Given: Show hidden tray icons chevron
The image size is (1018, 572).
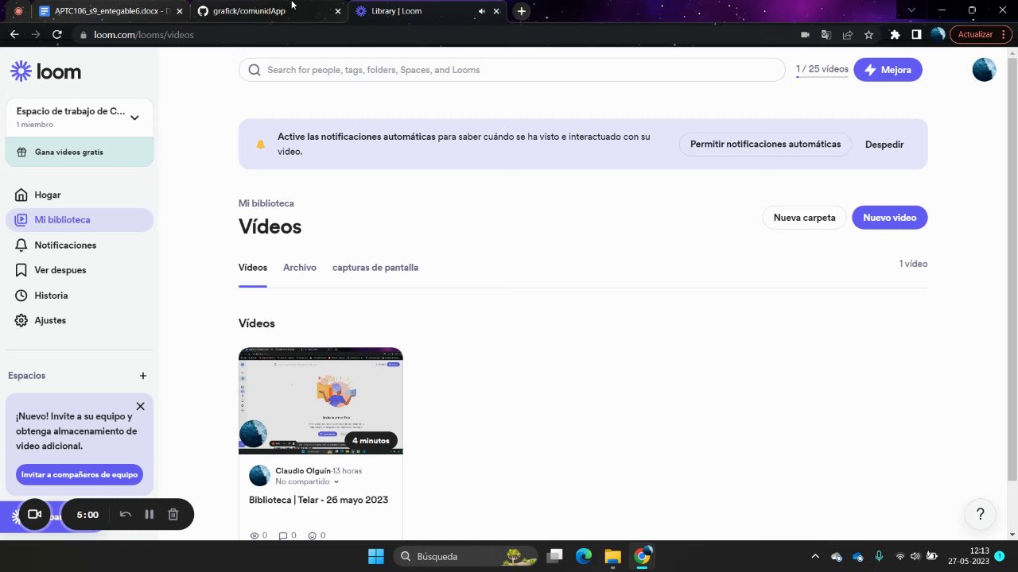Looking at the screenshot, I should (x=814, y=556).
